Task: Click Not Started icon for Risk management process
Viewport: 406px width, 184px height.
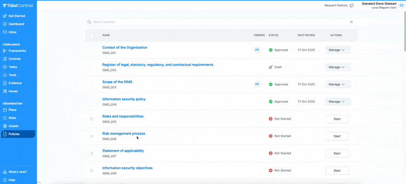Action: coord(270,136)
